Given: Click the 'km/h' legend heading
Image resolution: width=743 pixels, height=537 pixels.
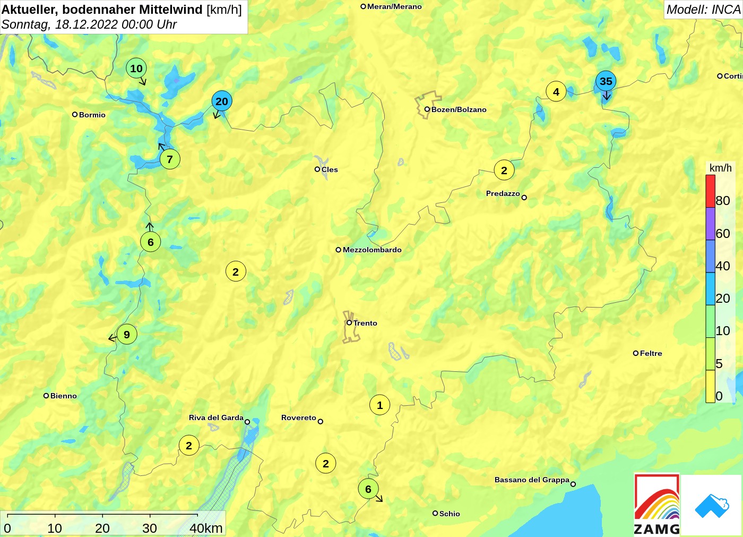Looking at the screenshot, I should click(x=721, y=168).
